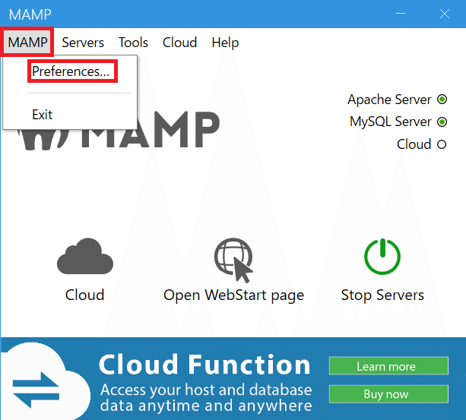Minimize the MAMP window
This screenshot has height=420, width=466.
(x=401, y=14)
